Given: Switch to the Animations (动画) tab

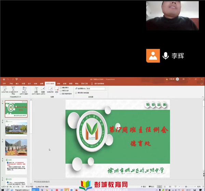Looking at the screenshot, I should click(42, 83).
